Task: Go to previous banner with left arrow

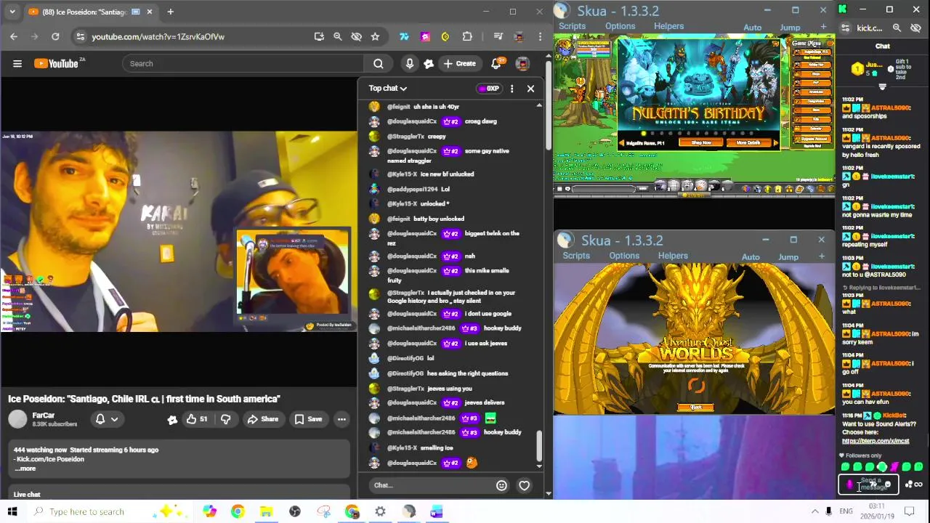Action: click(621, 143)
